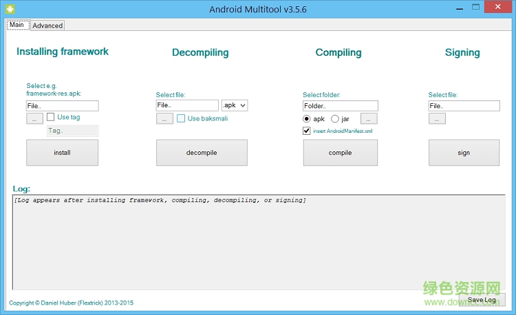Click the install button
Viewport: 516px width, 315px height.
[62, 153]
